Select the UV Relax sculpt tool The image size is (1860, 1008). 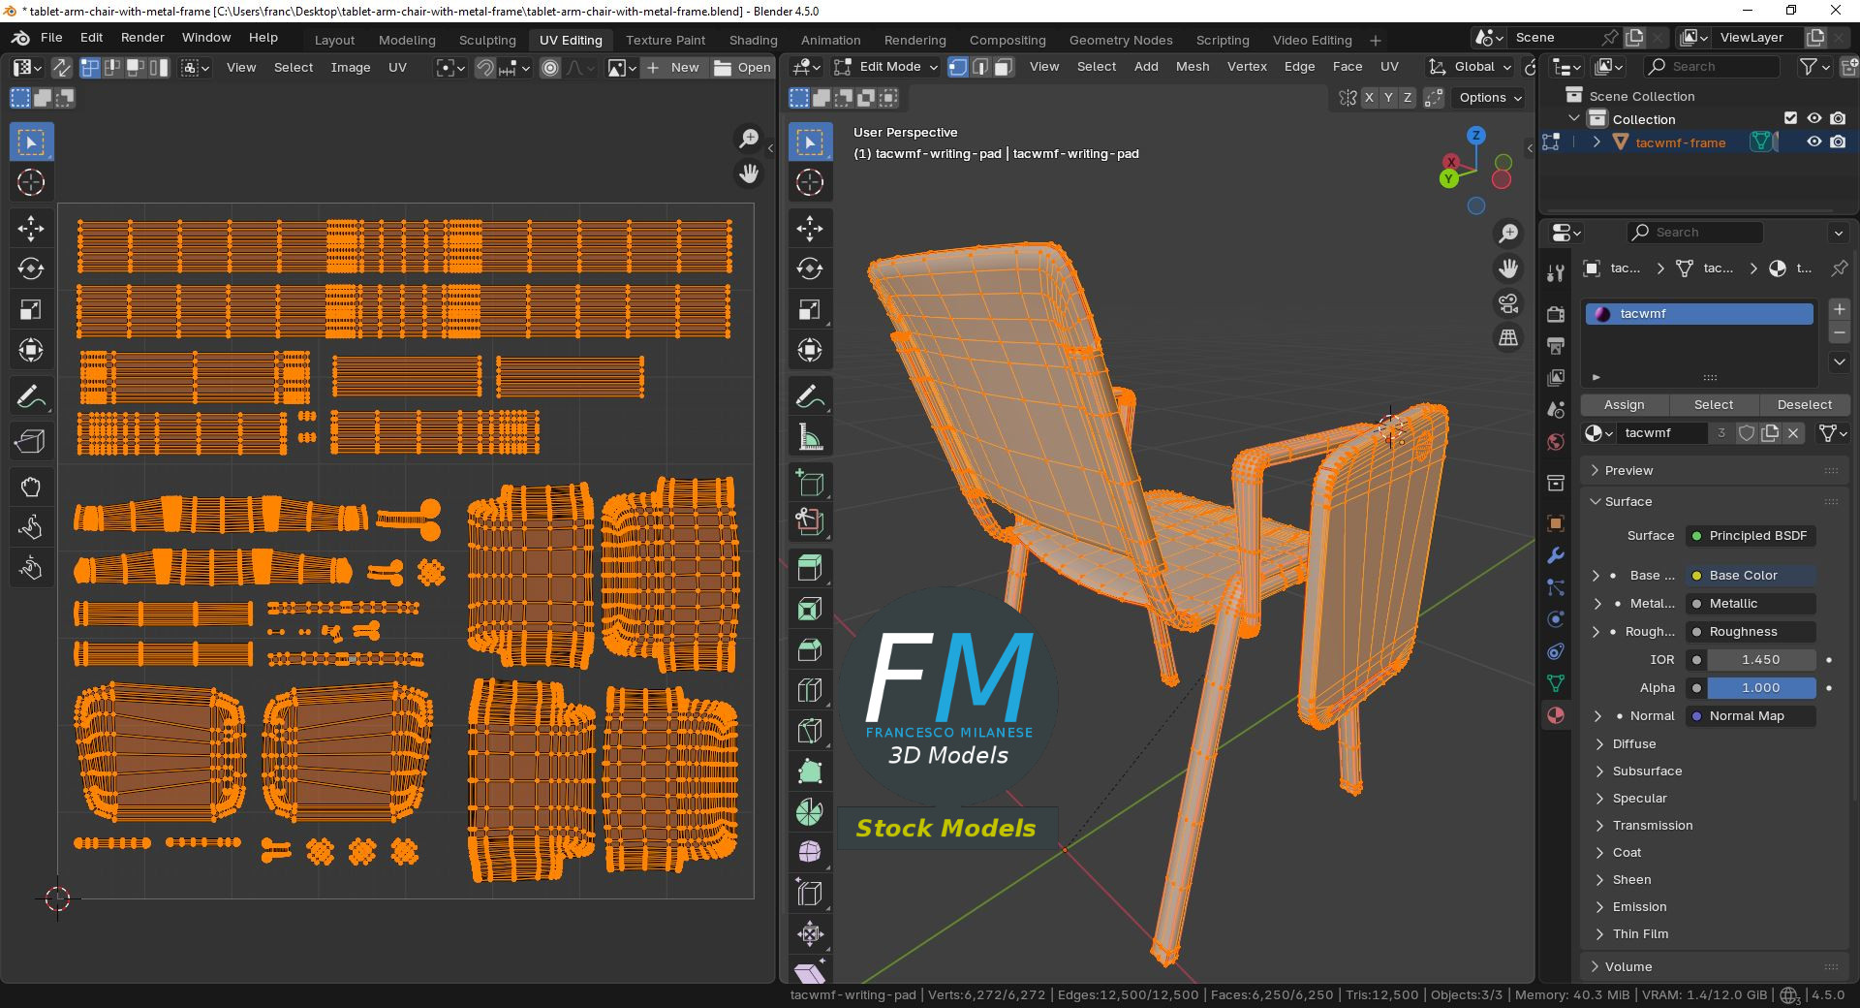[x=31, y=526]
